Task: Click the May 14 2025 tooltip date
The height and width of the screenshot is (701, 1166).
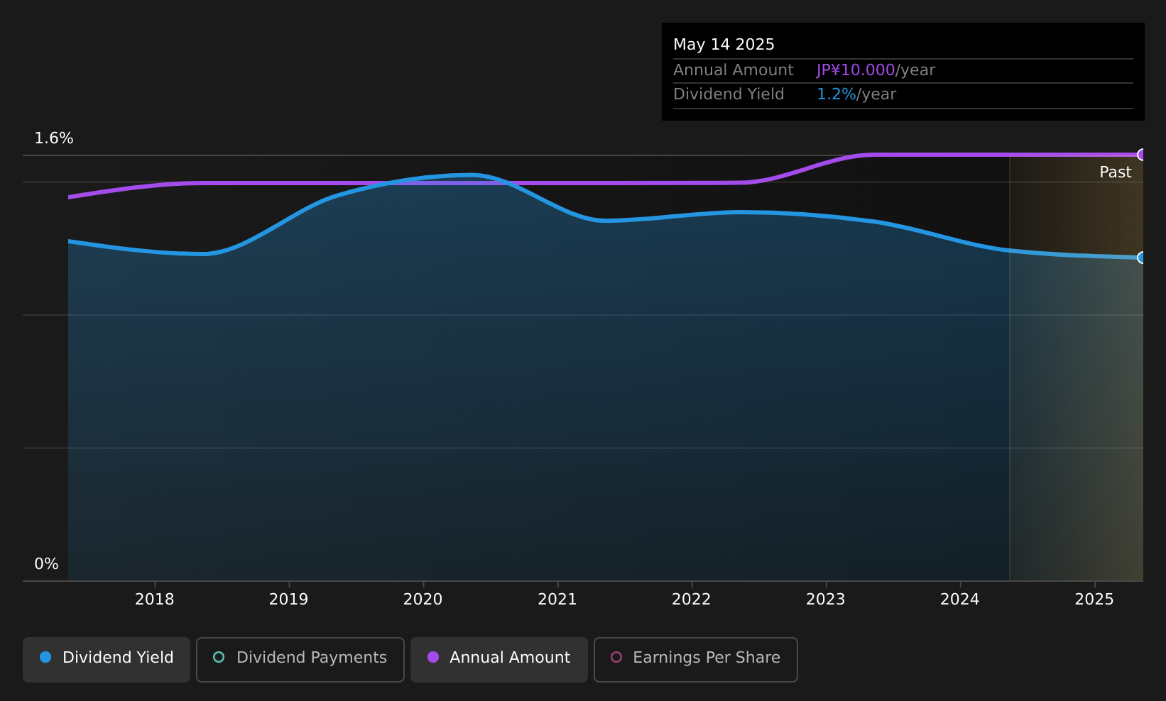Action: [724, 45]
